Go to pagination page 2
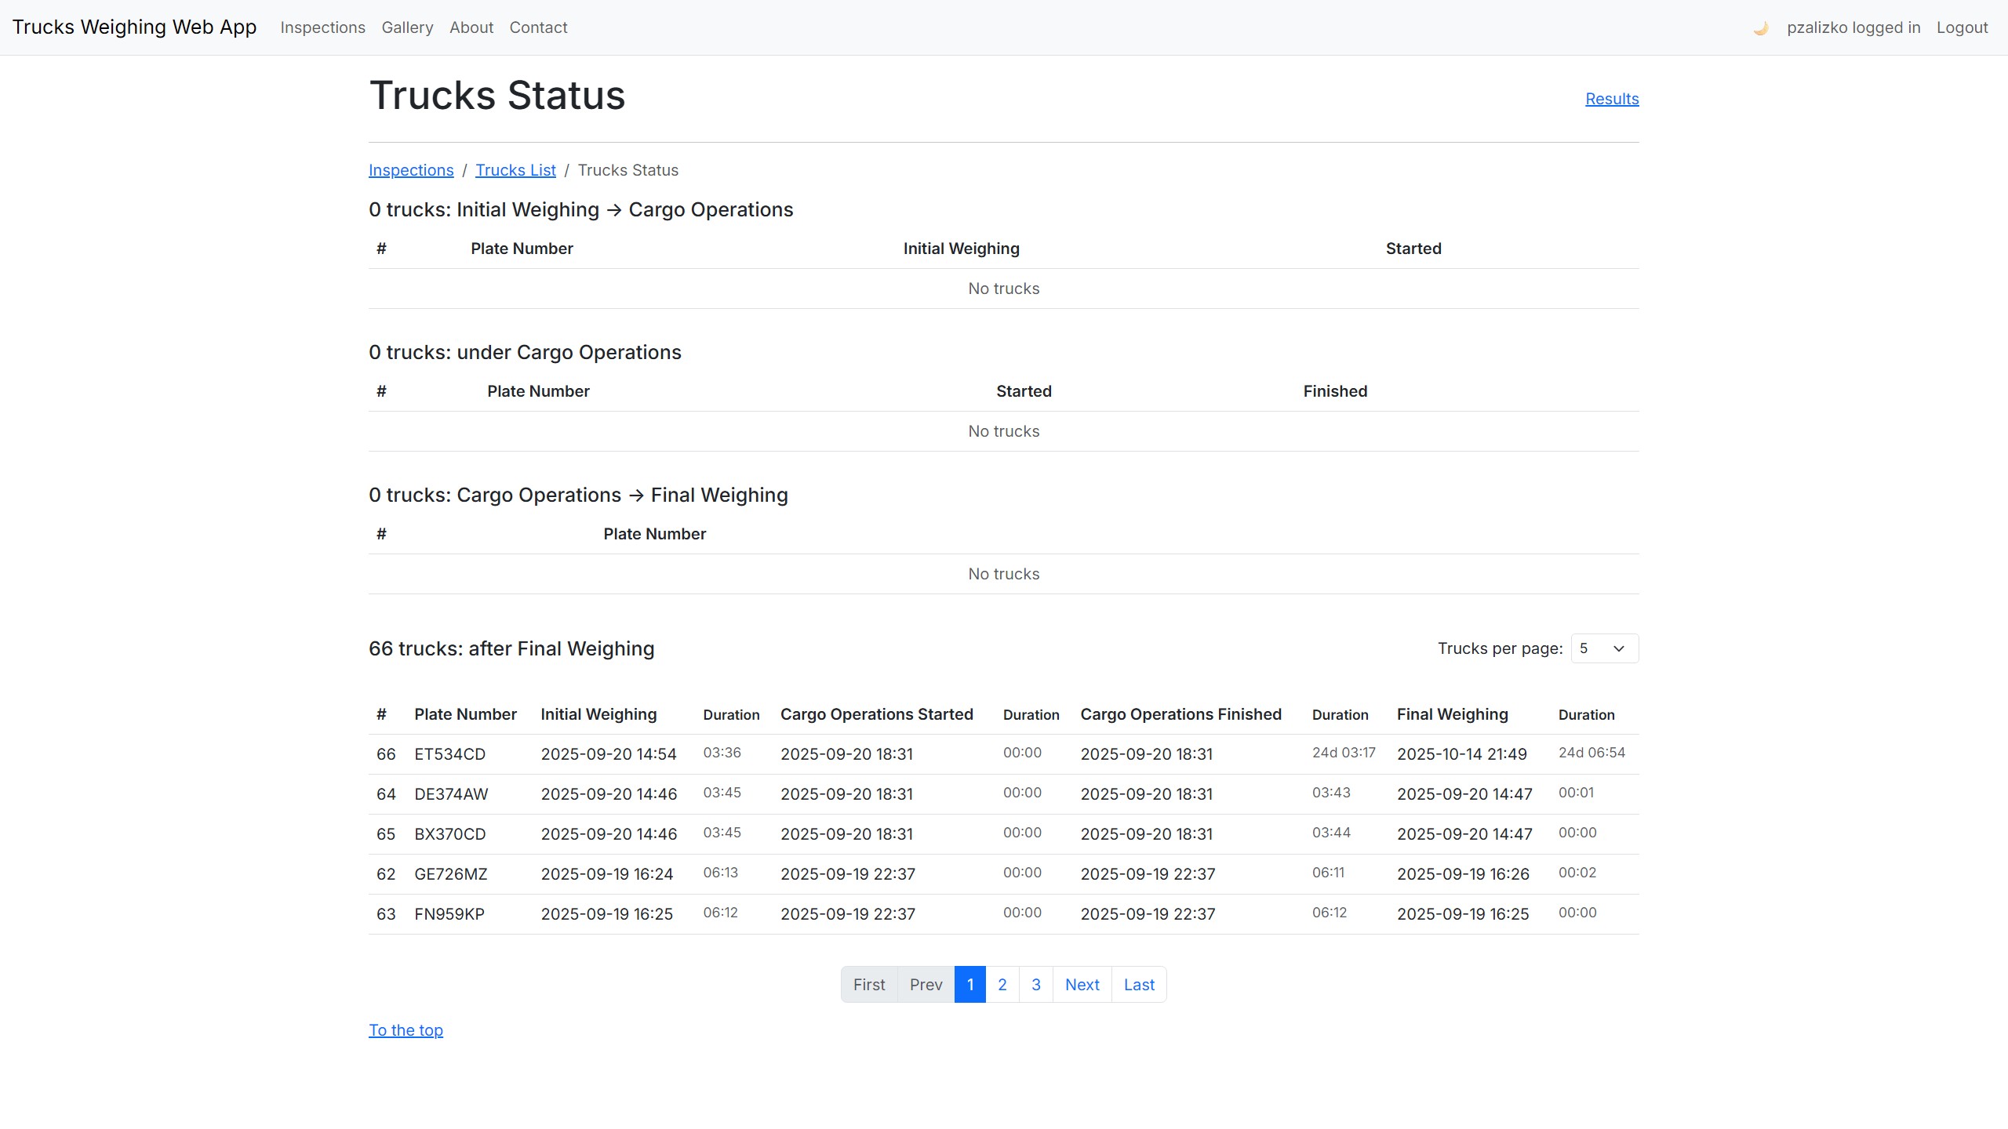 (1002, 985)
